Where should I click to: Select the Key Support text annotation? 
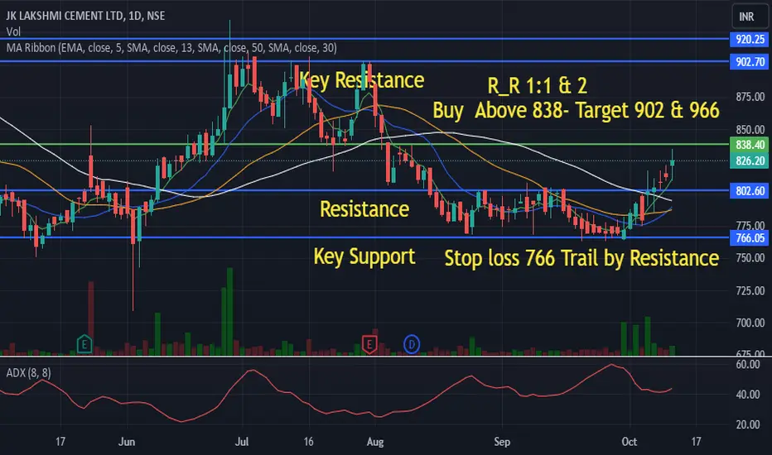(x=364, y=256)
